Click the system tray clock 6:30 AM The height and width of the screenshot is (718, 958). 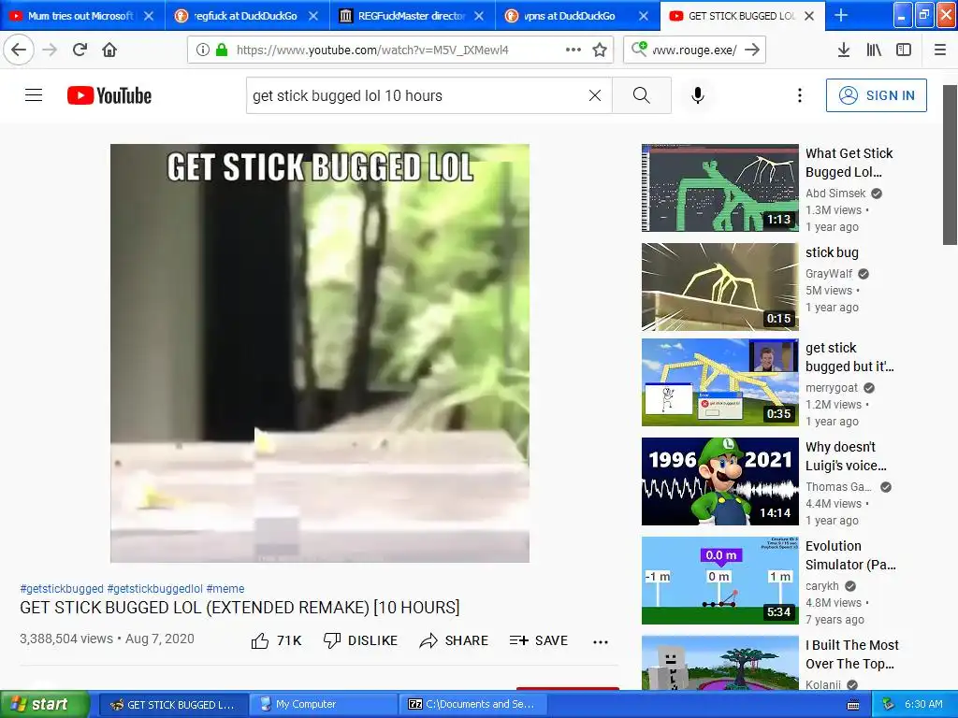pos(923,705)
